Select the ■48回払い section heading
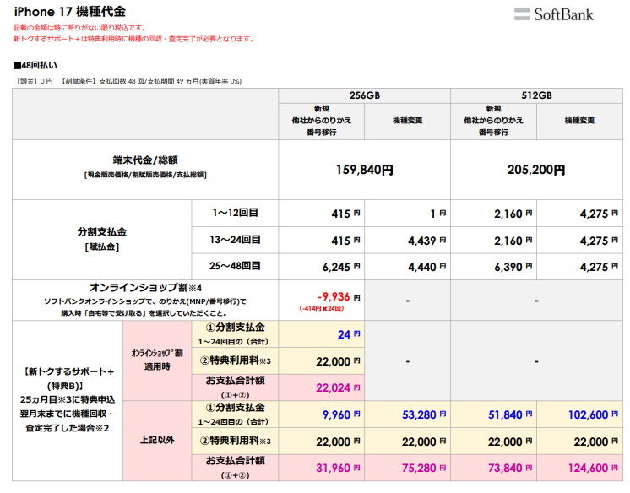This screenshot has height=493, width=630. tap(36, 65)
